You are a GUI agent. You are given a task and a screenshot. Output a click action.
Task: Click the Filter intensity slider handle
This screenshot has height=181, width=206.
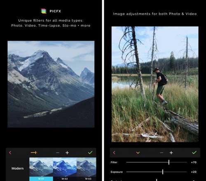click(x=169, y=162)
